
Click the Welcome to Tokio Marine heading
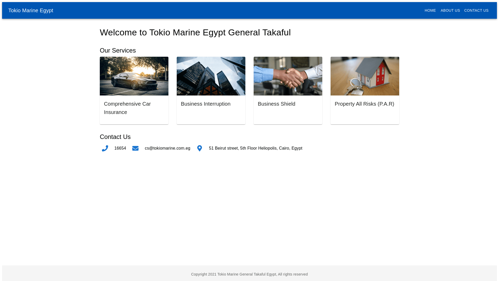tap(195, 33)
